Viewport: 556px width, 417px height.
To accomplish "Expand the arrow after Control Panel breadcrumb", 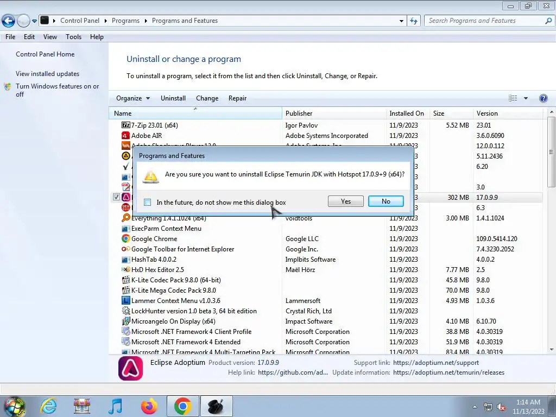I will click(x=106, y=21).
